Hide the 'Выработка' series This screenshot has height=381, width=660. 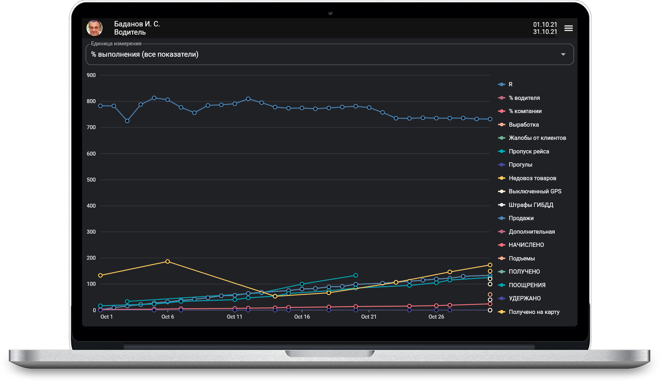[x=518, y=125]
